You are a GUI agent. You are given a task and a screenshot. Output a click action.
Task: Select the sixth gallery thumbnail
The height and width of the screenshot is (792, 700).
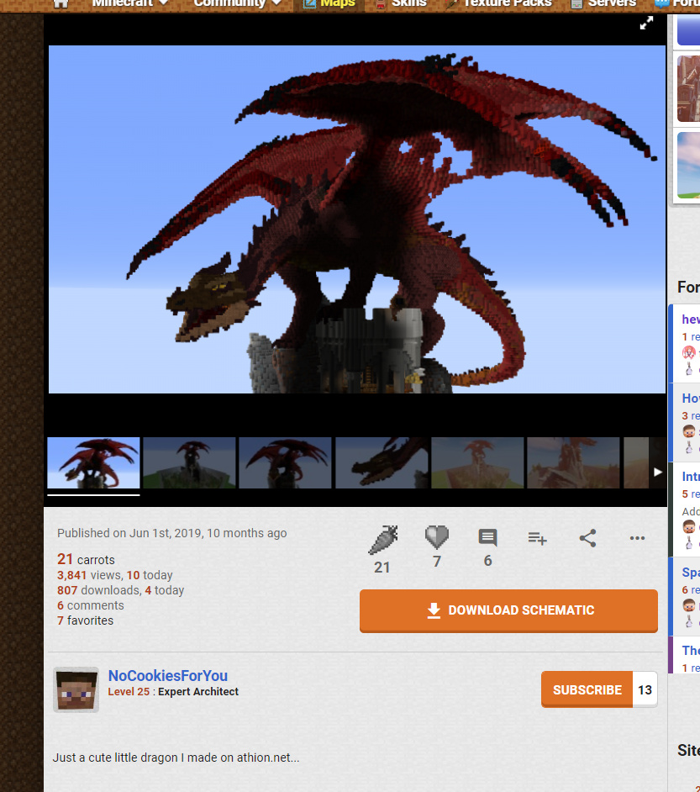573,462
